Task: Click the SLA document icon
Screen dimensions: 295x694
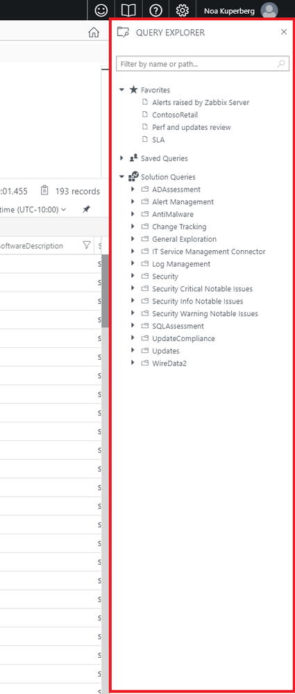Action: 144,139
